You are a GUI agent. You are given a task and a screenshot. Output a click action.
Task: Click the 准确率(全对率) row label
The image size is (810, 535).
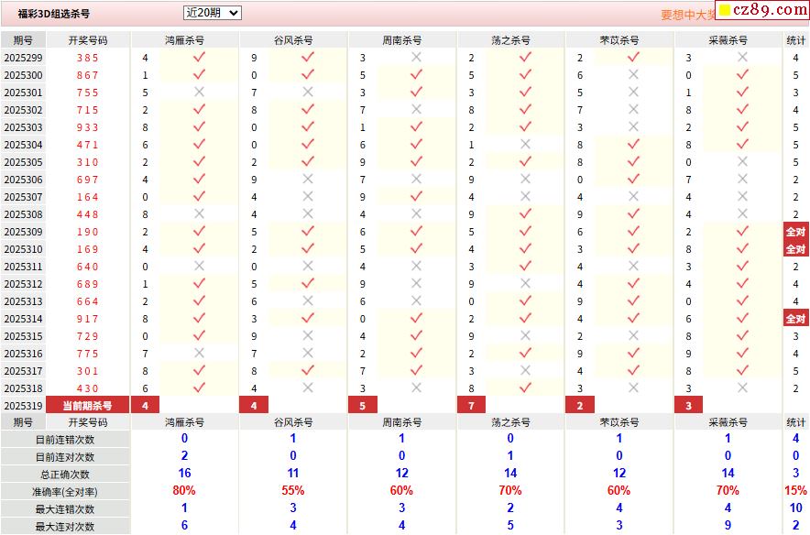pyautogui.click(x=65, y=492)
